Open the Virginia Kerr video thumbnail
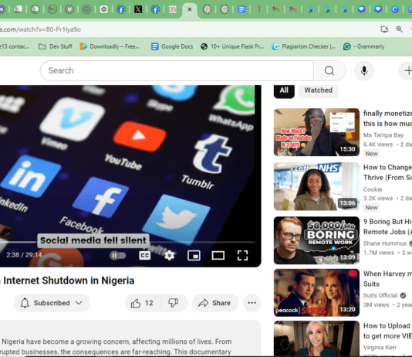Screen dimensions: 412x357 pyautogui.click(x=316, y=339)
